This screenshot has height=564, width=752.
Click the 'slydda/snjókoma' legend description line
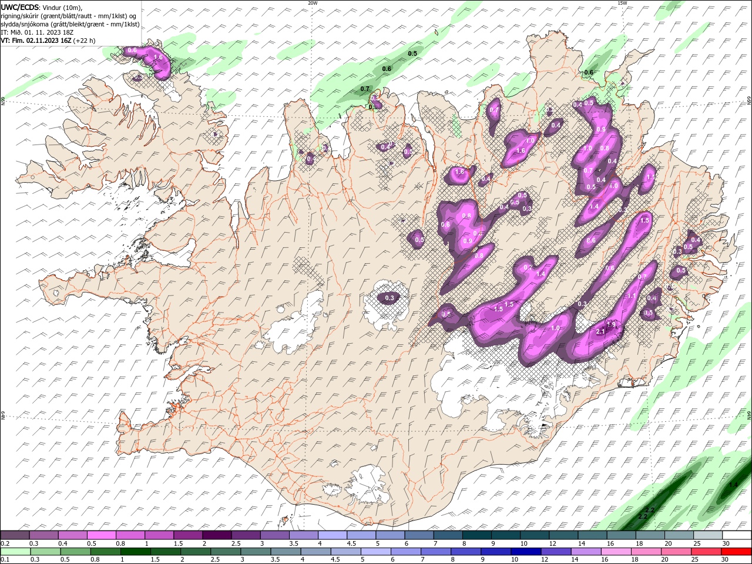70,24
